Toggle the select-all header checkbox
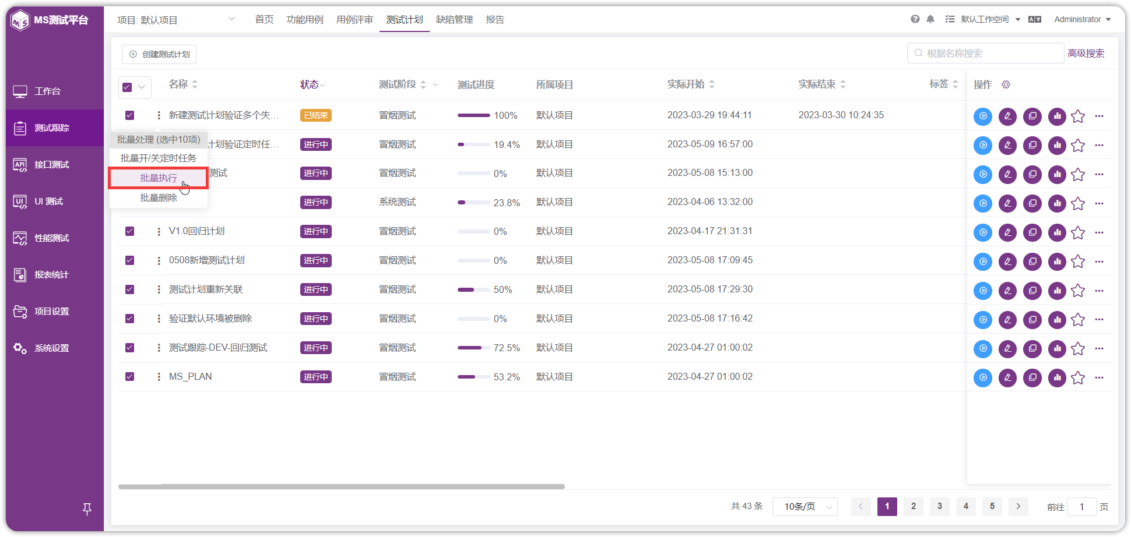The width and height of the screenshot is (1131, 537). point(127,87)
